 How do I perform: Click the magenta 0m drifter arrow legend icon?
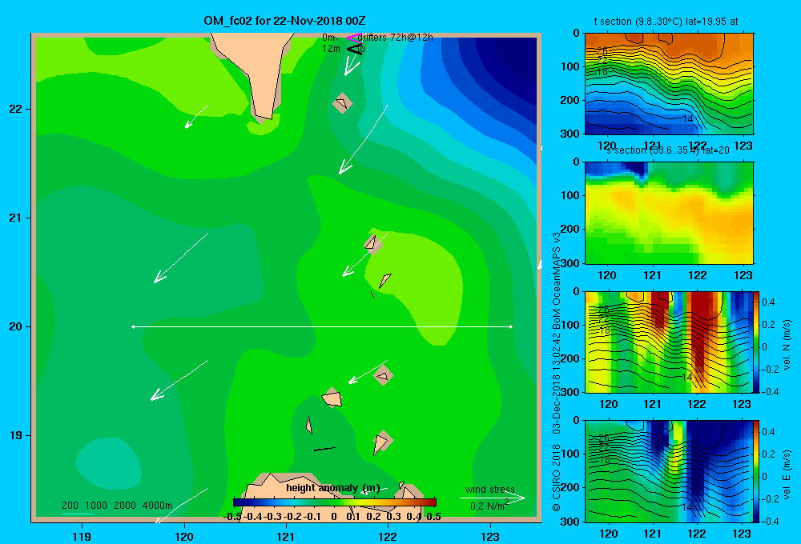click(x=354, y=38)
